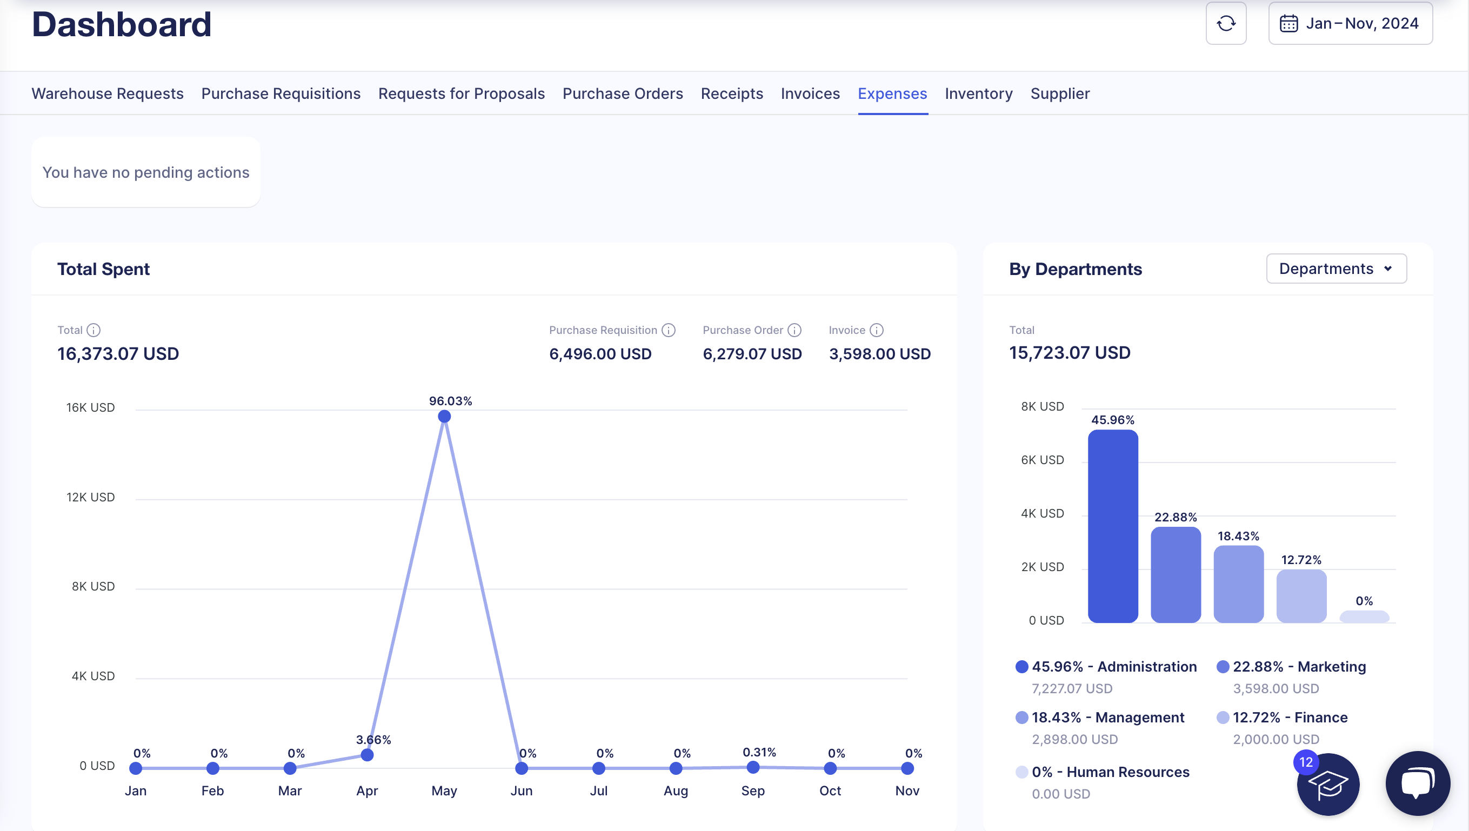Open the Departments dropdown
The height and width of the screenshot is (831, 1469).
(1336, 268)
